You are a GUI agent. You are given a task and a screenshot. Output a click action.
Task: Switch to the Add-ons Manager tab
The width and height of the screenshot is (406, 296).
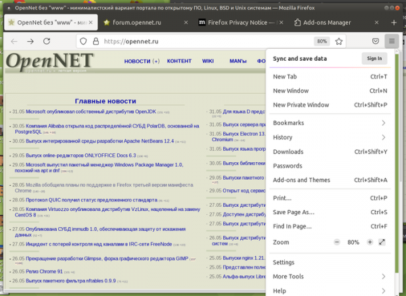[x=326, y=22]
